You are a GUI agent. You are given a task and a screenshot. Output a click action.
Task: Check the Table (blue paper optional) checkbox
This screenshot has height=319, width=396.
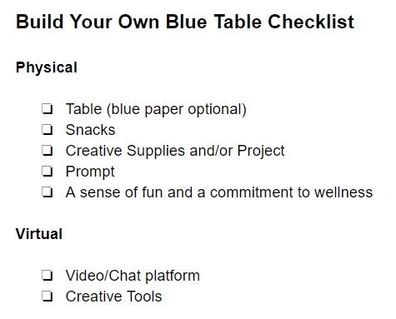coord(48,109)
